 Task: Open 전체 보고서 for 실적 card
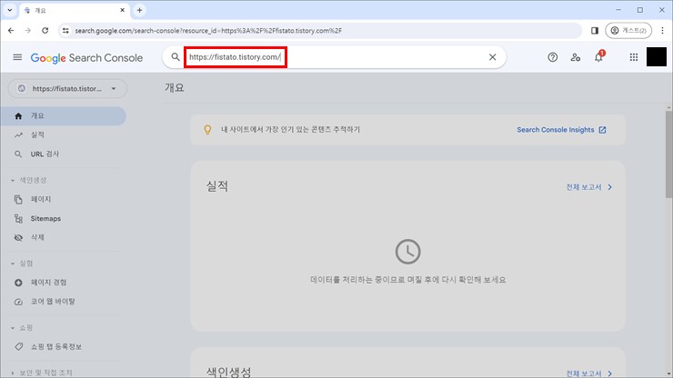coord(589,187)
